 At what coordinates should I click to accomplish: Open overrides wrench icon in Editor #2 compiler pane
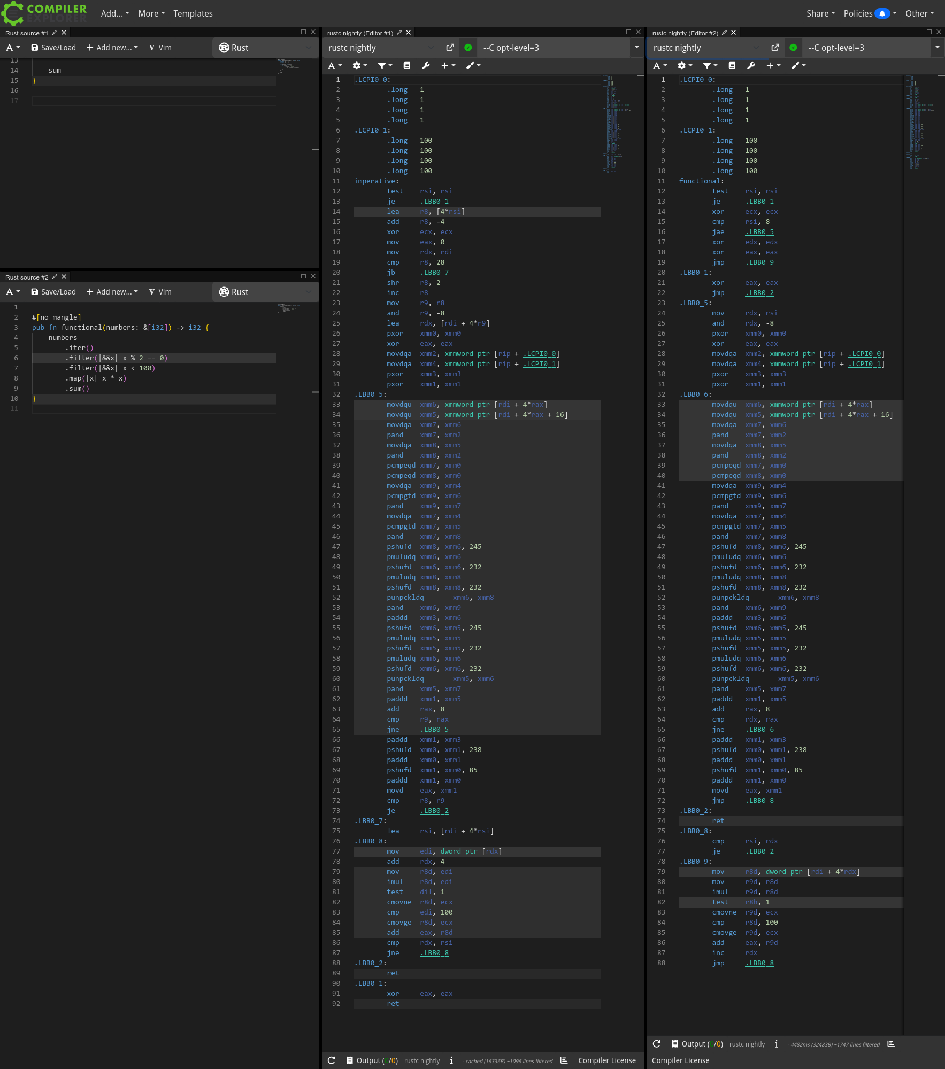(751, 66)
